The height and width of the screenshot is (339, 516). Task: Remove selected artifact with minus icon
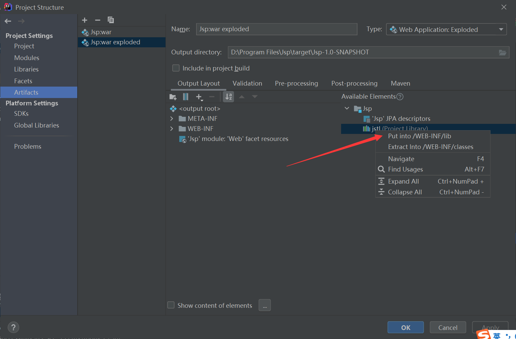(98, 20)
